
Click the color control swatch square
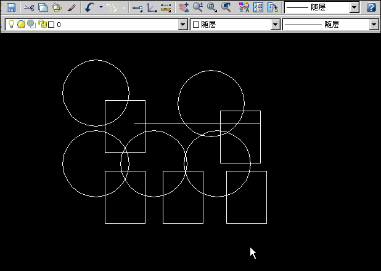point(196,25)
